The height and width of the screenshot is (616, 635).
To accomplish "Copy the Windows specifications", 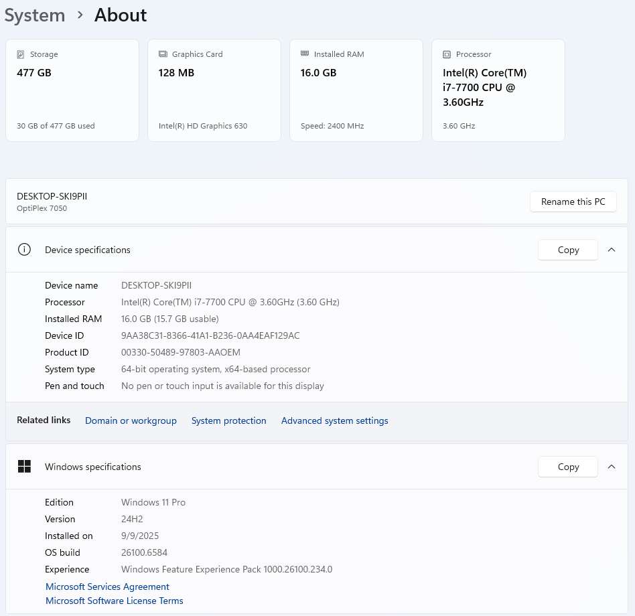I will coord(568,467).
